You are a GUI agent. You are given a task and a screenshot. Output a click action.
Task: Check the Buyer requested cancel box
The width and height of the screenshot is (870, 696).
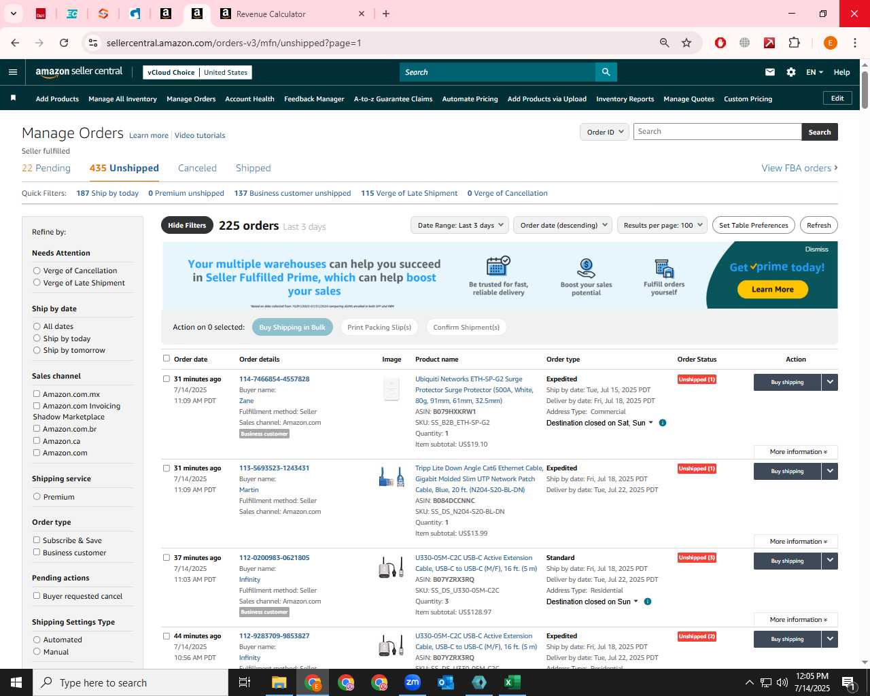[37, 595]
